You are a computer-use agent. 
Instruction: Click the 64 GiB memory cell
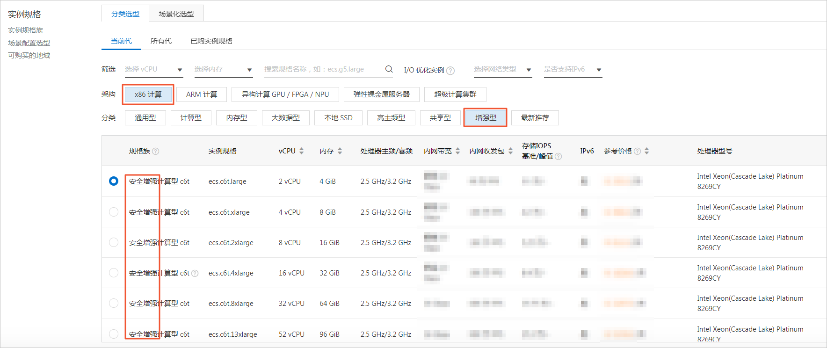[x=329, y=304]
